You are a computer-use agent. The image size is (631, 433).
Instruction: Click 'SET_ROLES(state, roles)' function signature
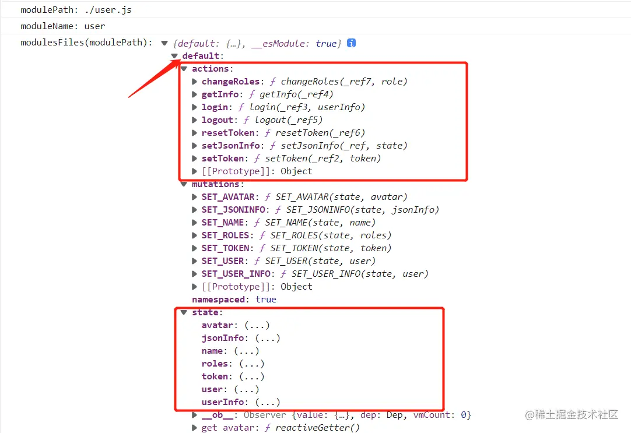click(x=331, y=235)
